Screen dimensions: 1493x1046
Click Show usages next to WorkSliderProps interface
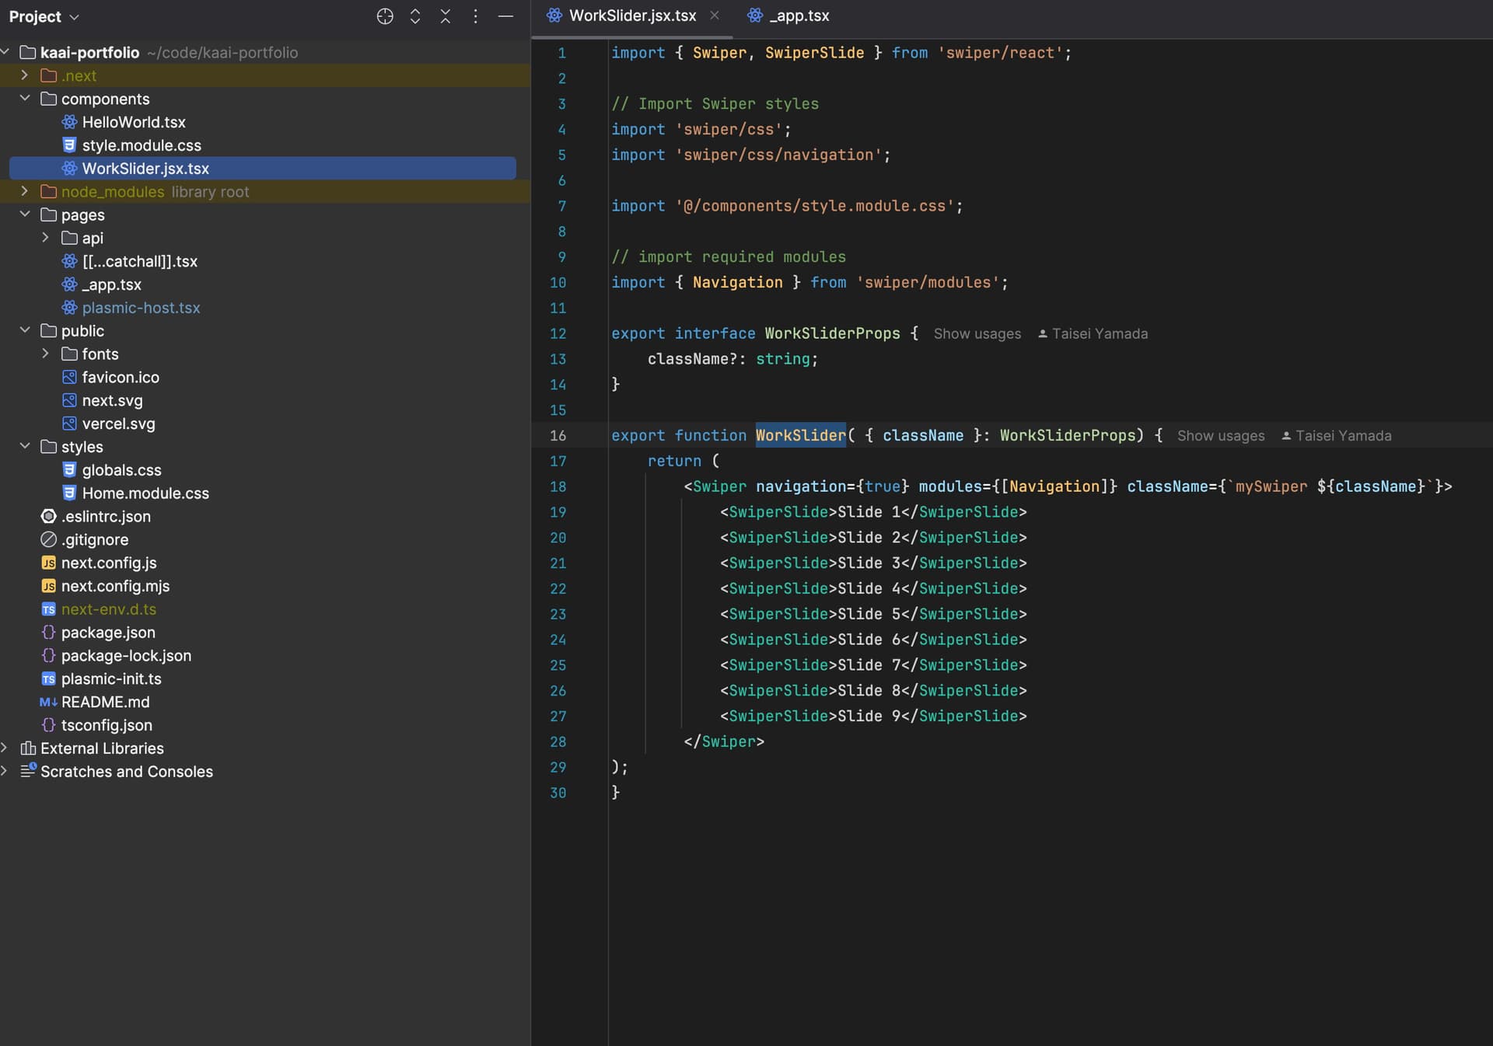(977, 333)
